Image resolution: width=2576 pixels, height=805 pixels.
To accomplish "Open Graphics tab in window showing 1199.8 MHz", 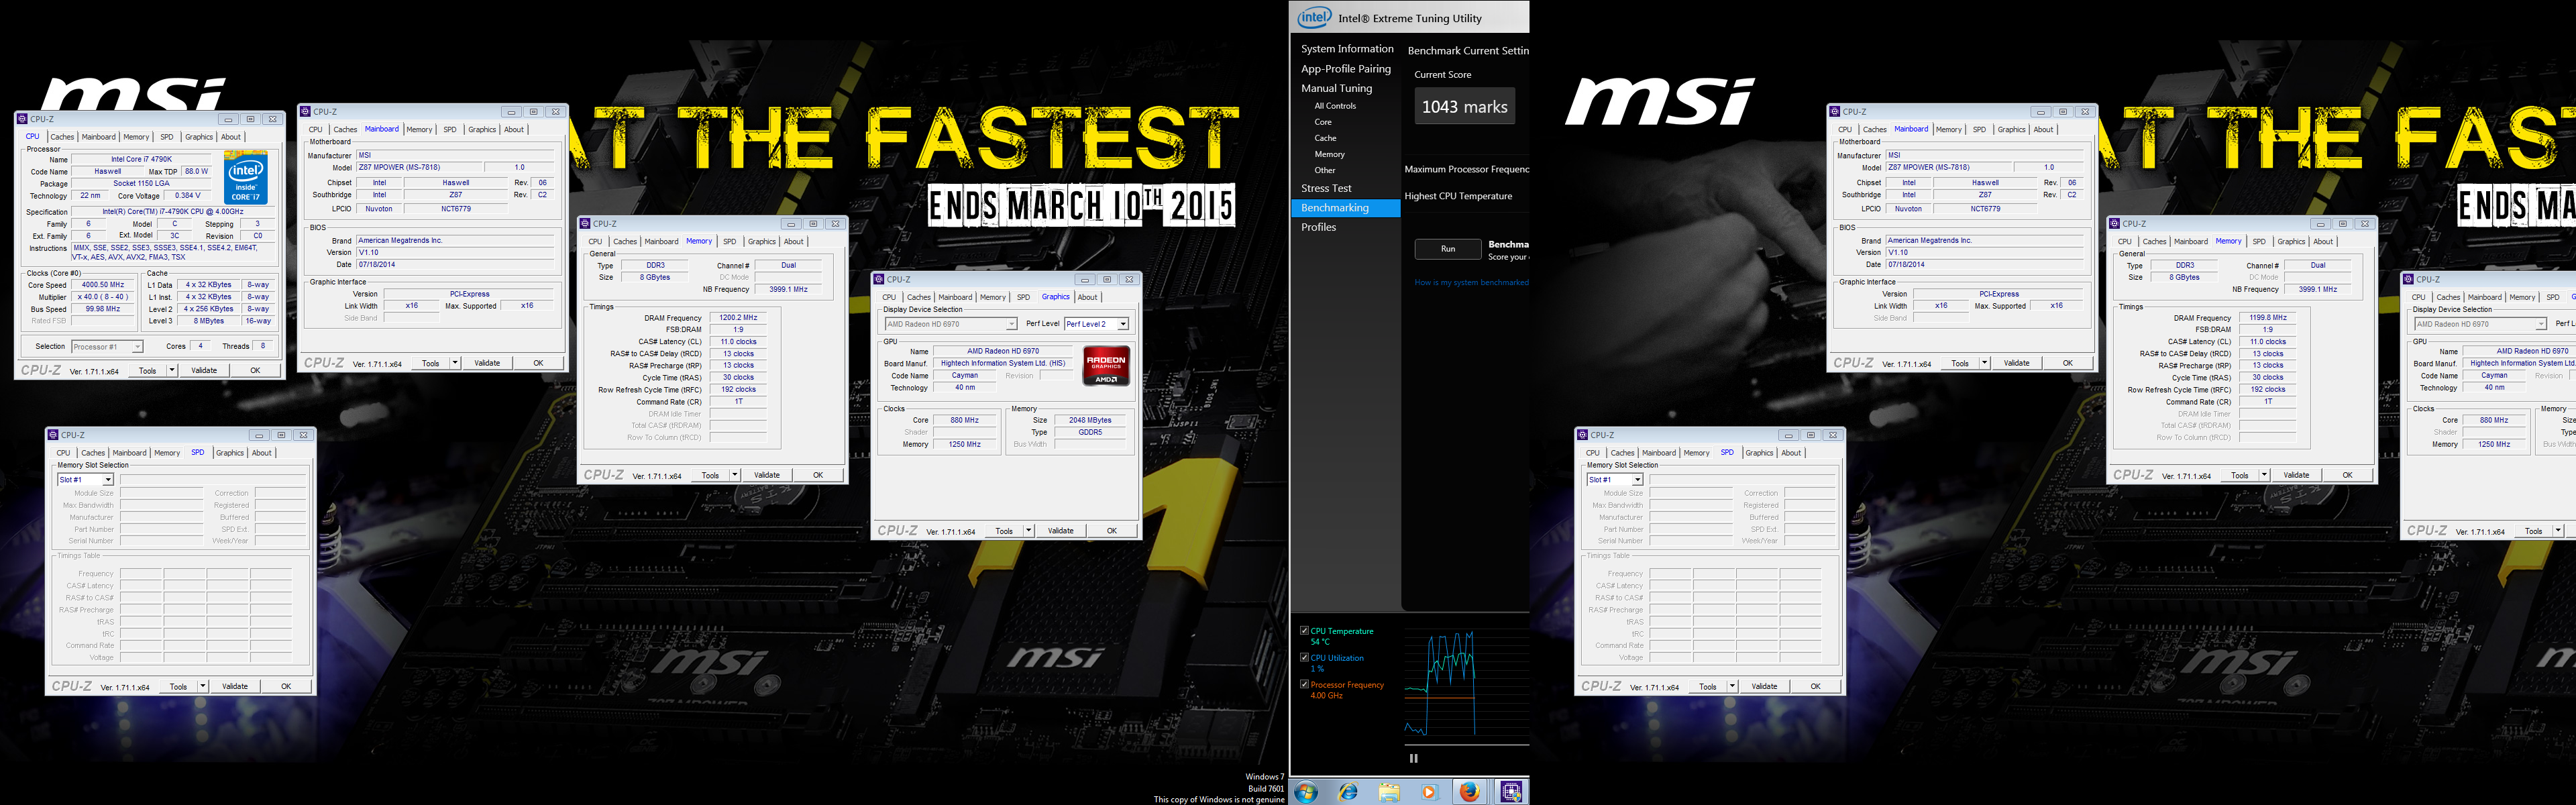I will (2292, 241).
